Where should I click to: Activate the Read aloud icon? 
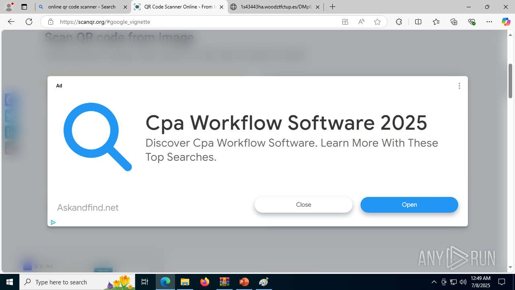(x=361, y=22)
